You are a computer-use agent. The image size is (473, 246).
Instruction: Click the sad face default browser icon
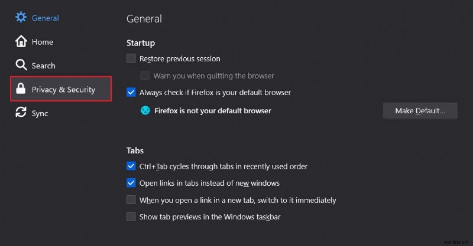[145, 110]
